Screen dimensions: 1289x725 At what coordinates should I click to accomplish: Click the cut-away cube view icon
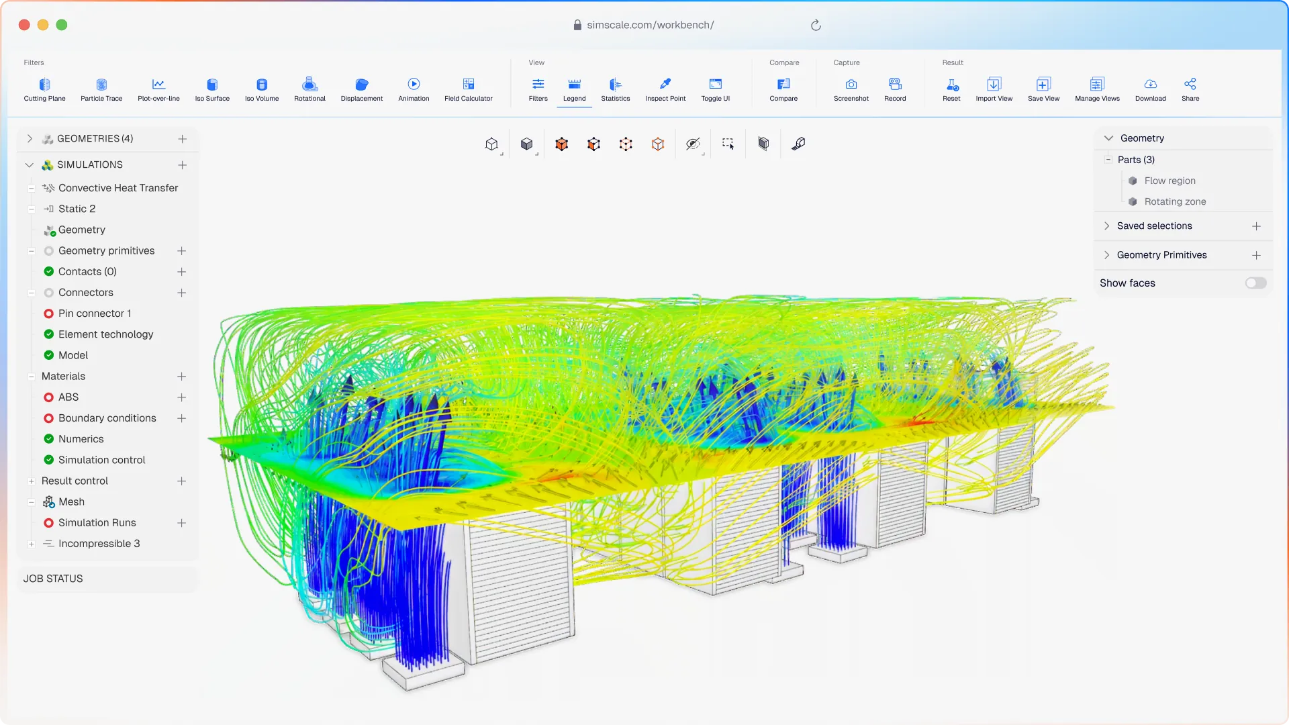[x=763, y=144]
